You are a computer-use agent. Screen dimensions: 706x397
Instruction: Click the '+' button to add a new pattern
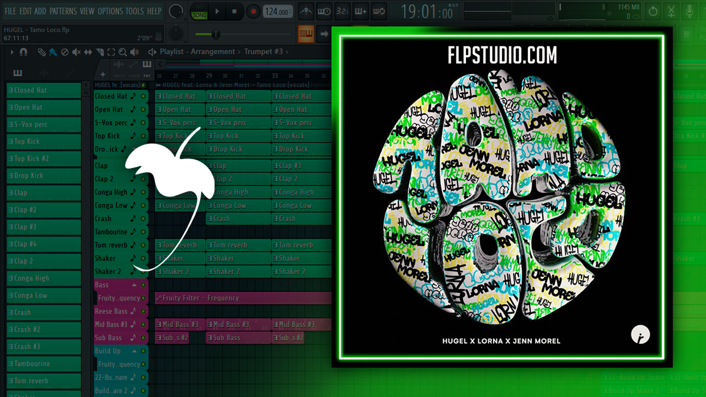pyautogui.click(x=103, y=74)
